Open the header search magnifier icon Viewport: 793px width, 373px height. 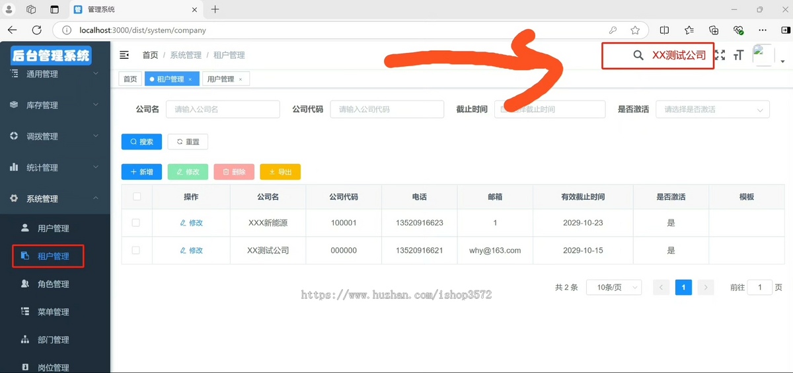[638, 56]
